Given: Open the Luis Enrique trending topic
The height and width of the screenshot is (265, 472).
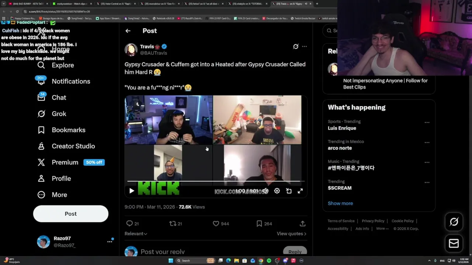Looking at the screenshot, I should [x=342, y=128].
